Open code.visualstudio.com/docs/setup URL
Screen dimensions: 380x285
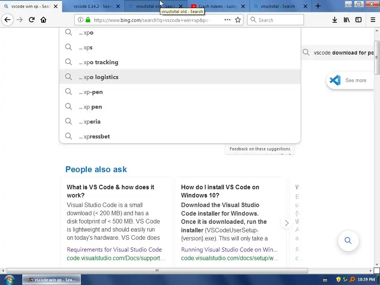(x=230, y=258)
